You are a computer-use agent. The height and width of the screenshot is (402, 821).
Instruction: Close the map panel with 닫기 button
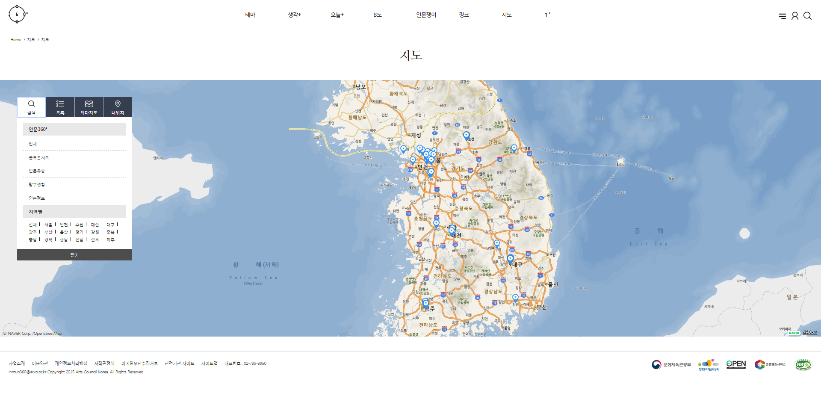(74, 255)
